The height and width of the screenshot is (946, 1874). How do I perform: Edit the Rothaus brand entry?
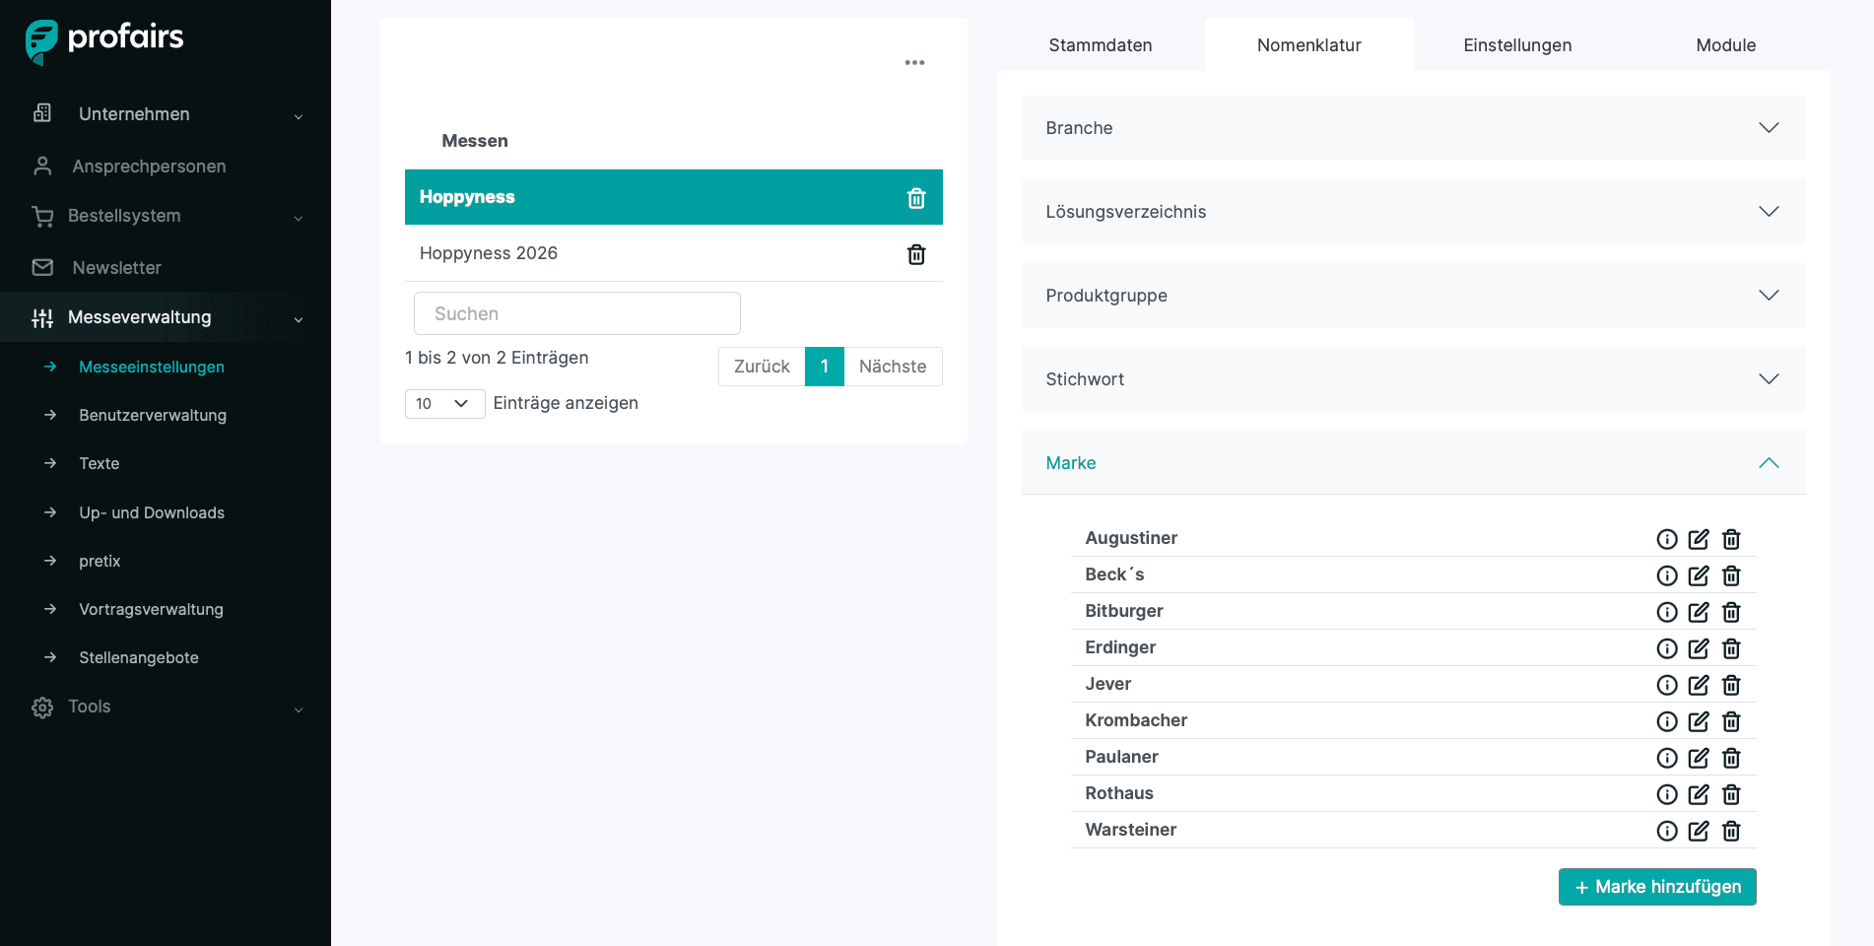point(1699,794)
